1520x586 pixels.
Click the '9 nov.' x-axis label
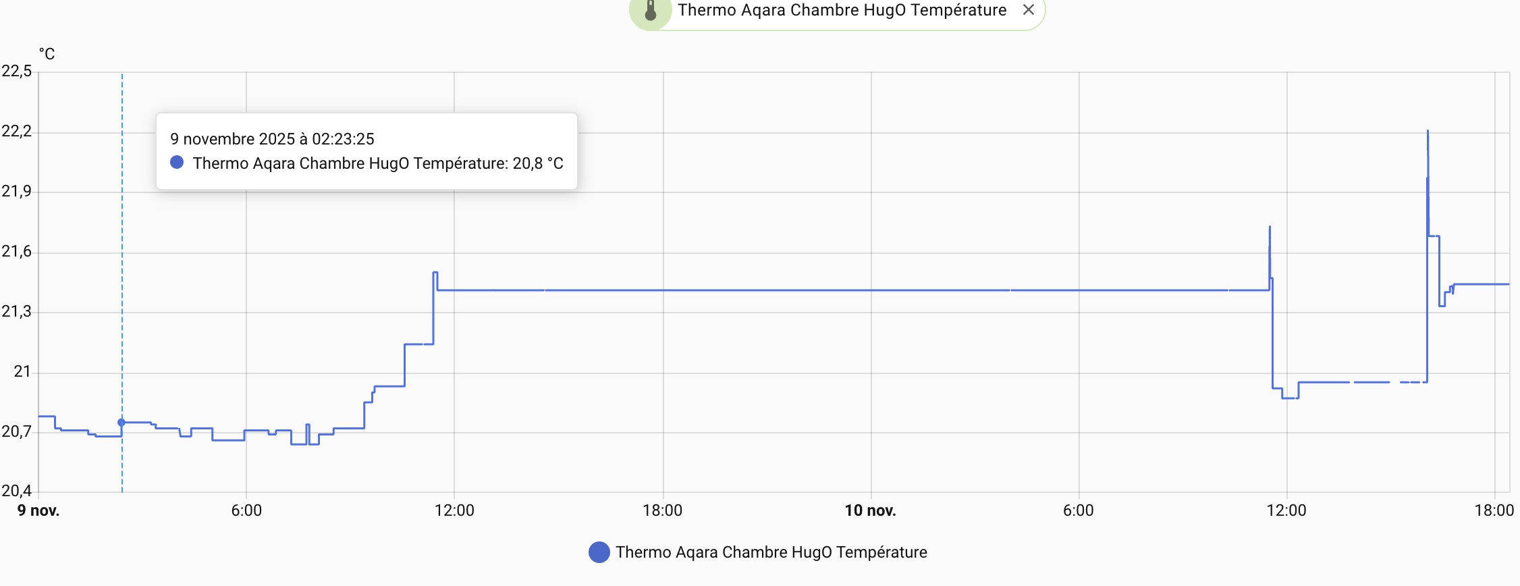pyautogui.click(x=38, y=510)
